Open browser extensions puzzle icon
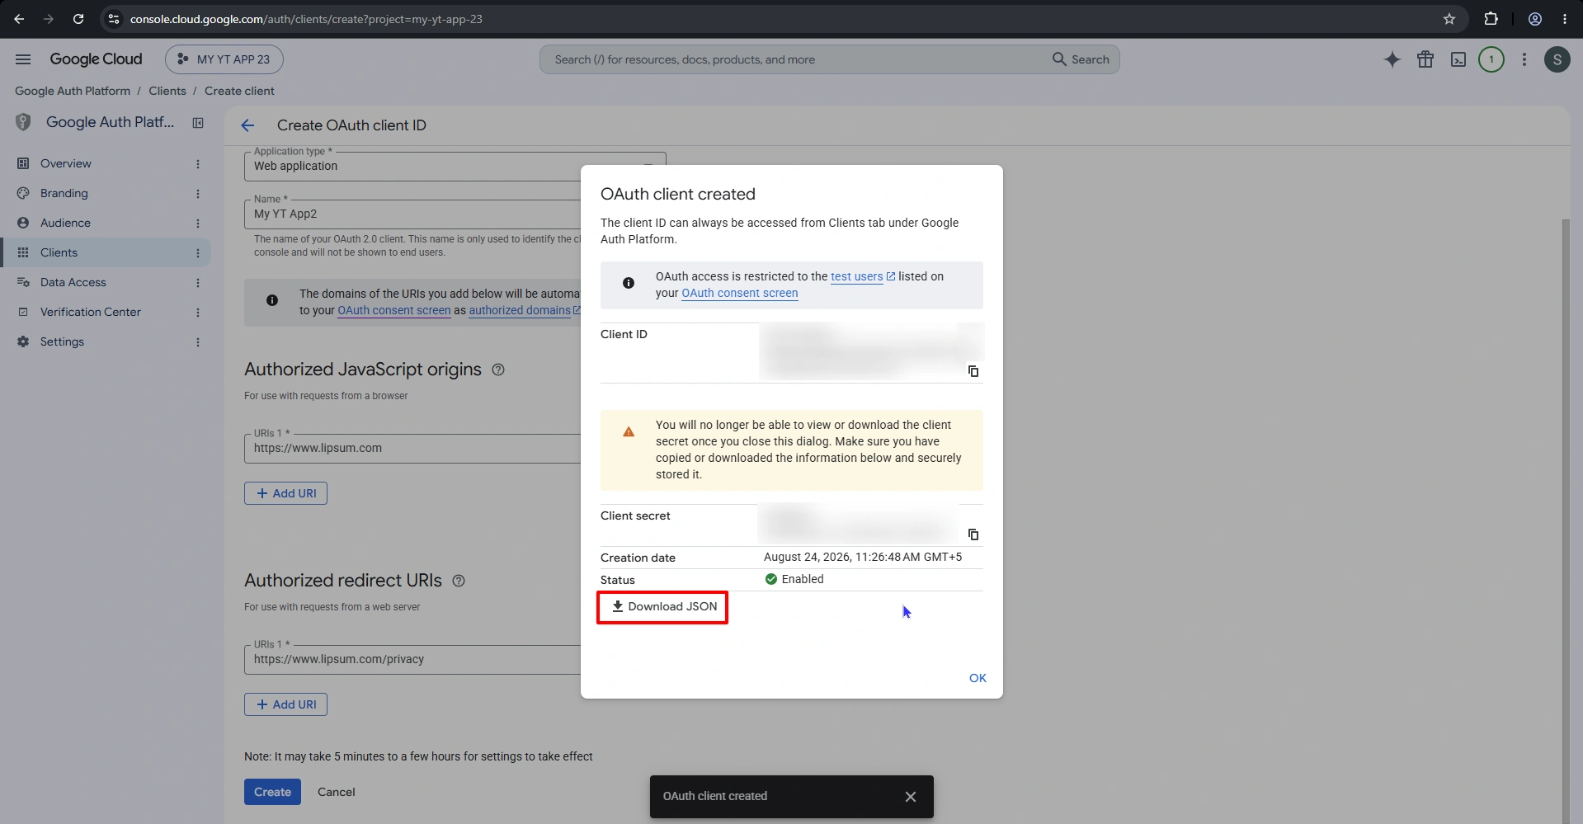1583x824 pixels. [1491, 19]
